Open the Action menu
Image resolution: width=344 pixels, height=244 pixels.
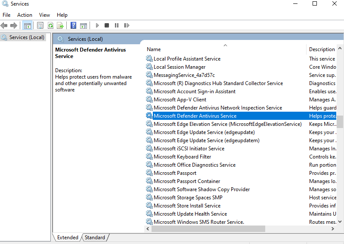[25, 15]
